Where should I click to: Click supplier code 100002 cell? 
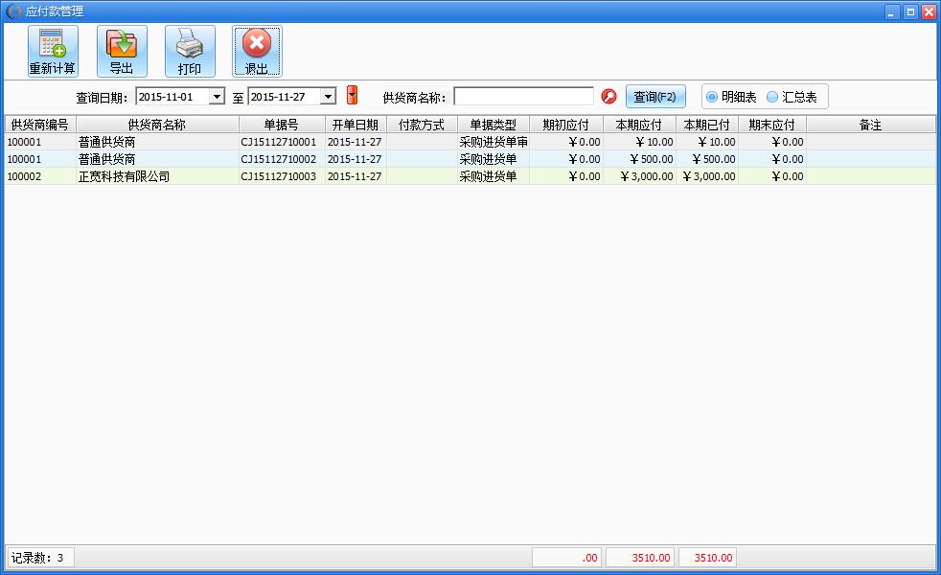pyautogui.click(x=40, y=176)
